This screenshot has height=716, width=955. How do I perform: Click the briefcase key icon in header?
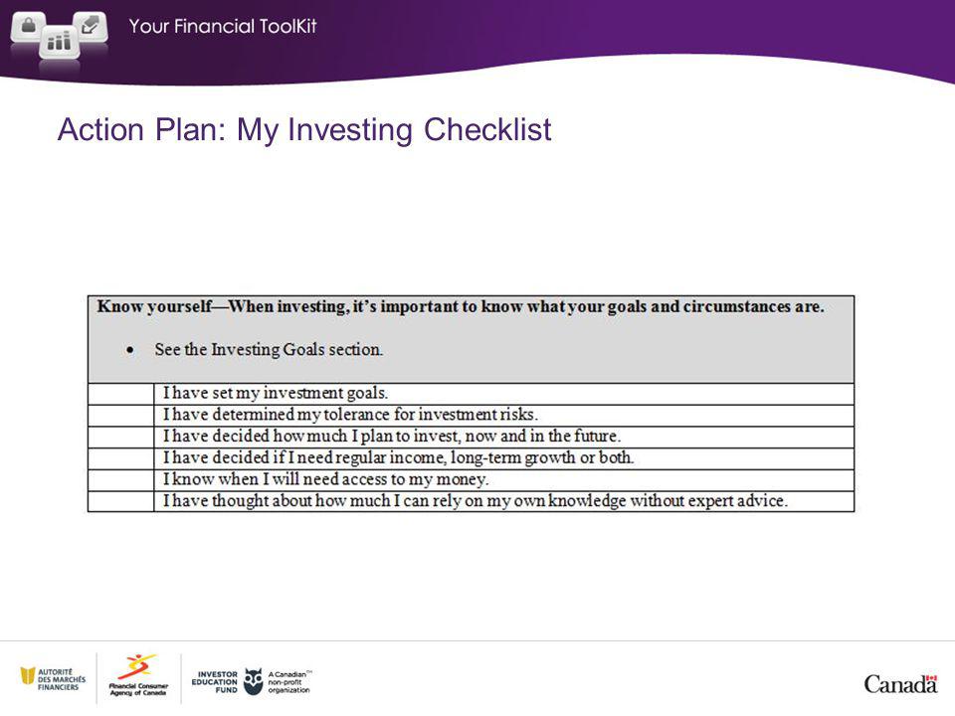point(28,28)
